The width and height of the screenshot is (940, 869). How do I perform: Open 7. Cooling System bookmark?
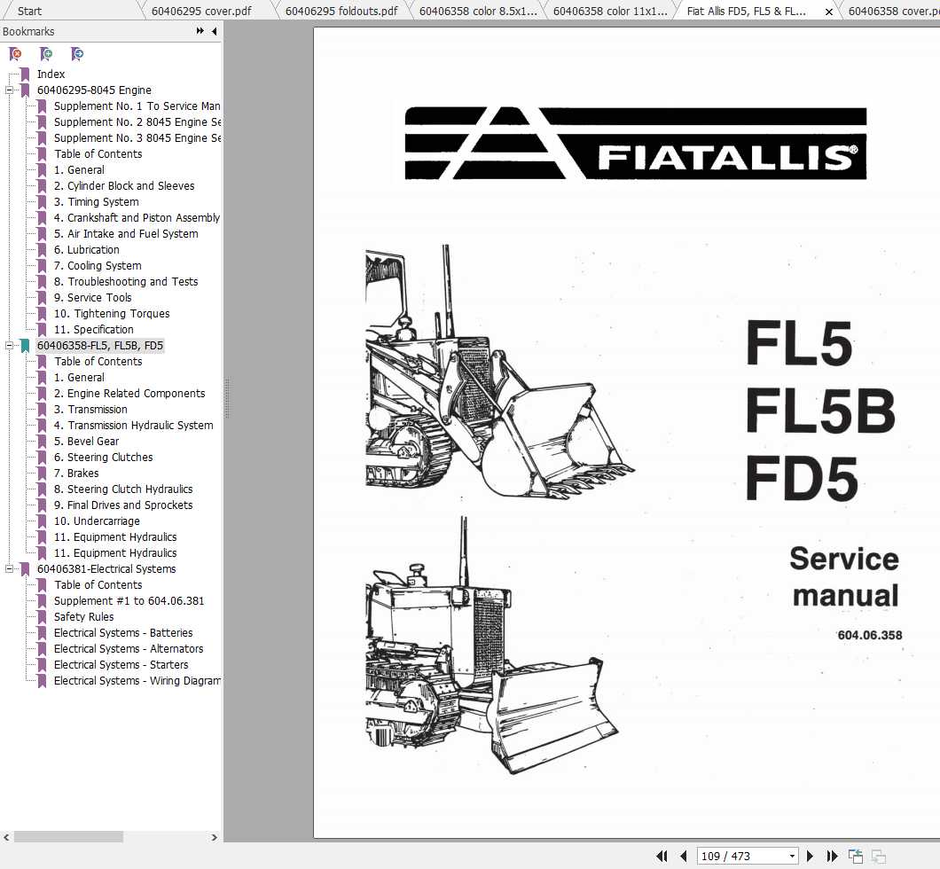[98, 266]
